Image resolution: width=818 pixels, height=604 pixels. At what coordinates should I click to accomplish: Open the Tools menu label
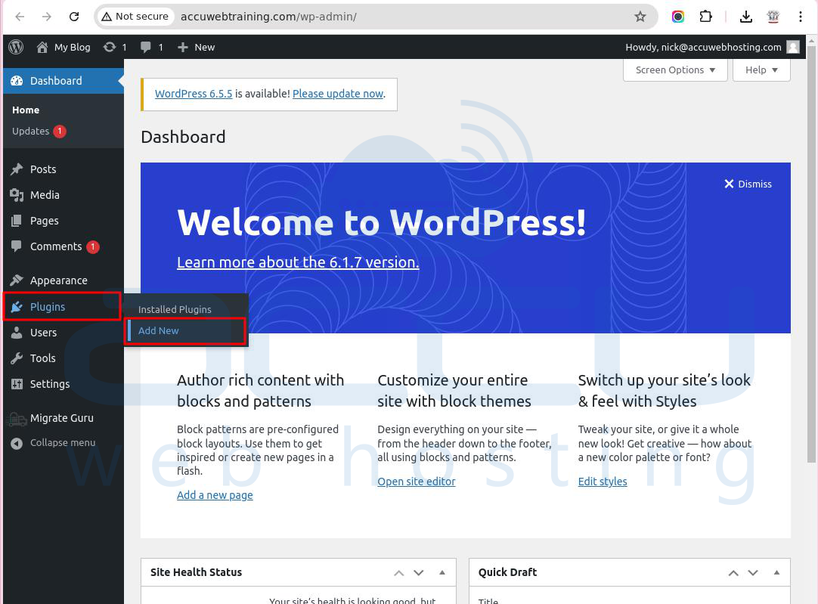coord(43,358)
